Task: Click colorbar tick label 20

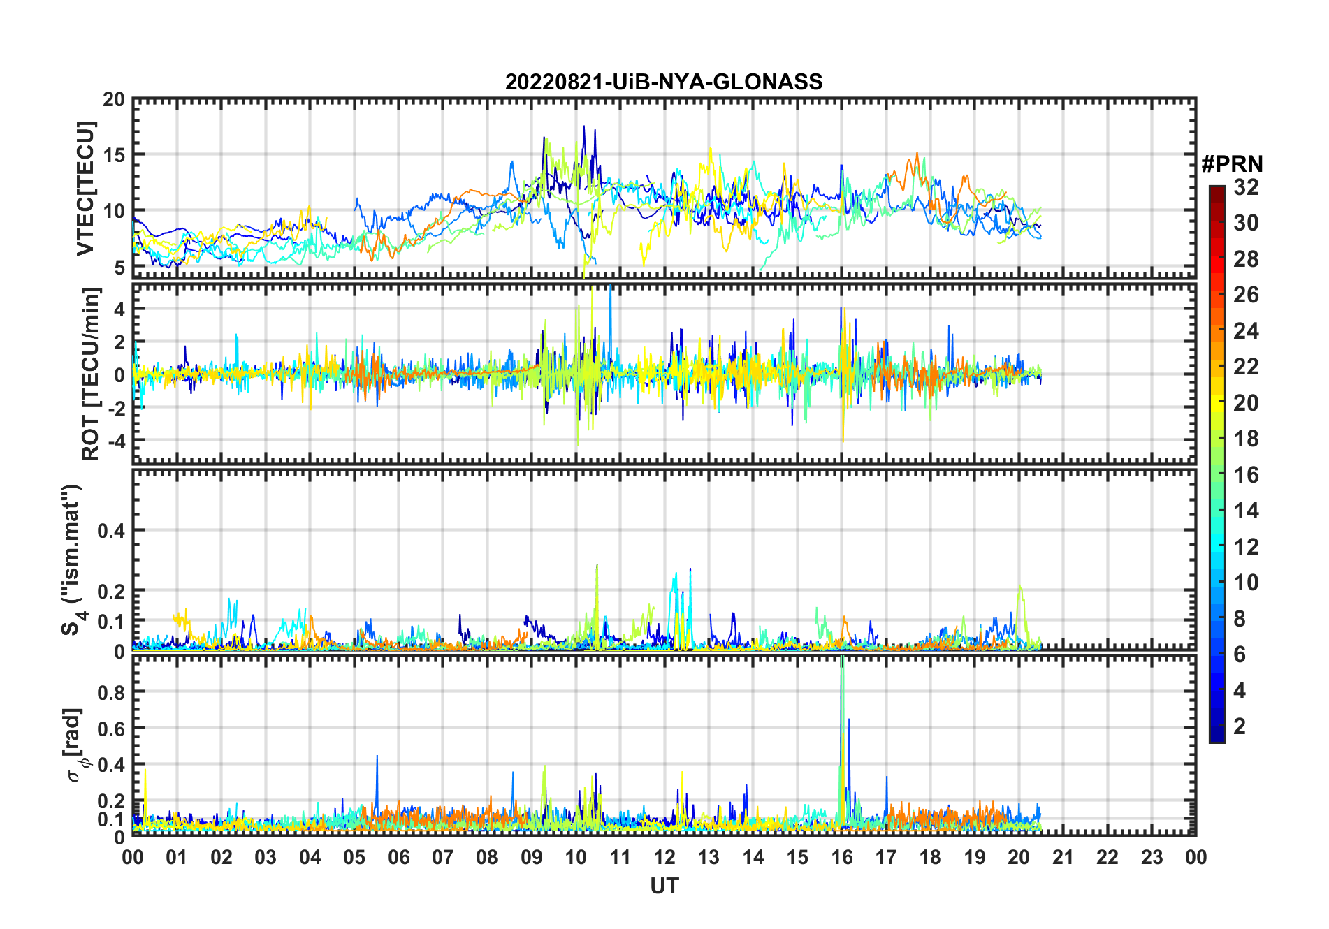Action: click(1246, 403)
